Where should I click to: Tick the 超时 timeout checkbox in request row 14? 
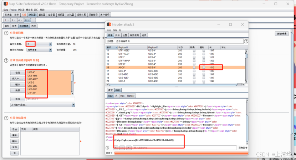(x=204, y=60)
